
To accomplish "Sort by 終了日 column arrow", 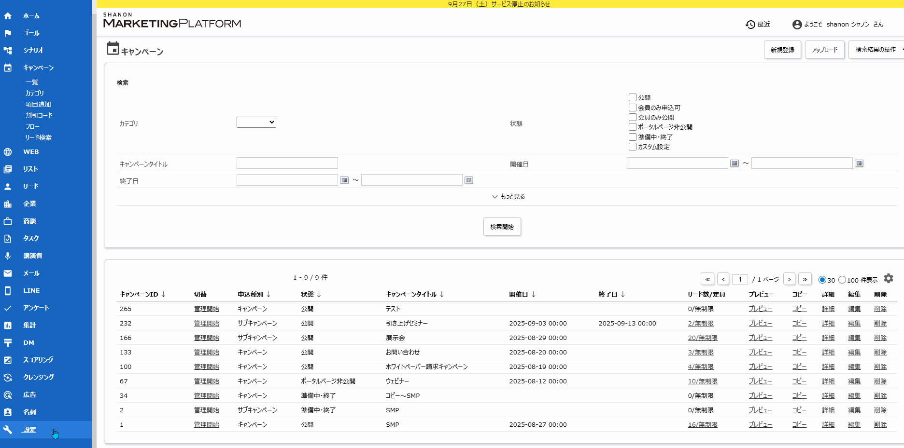I will (x=623, y=294).
